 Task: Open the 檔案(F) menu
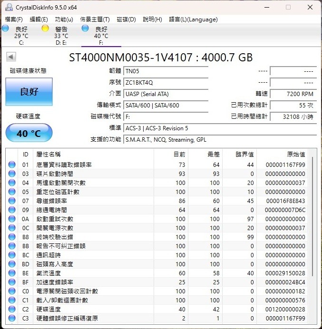click(x=14, y=19)
